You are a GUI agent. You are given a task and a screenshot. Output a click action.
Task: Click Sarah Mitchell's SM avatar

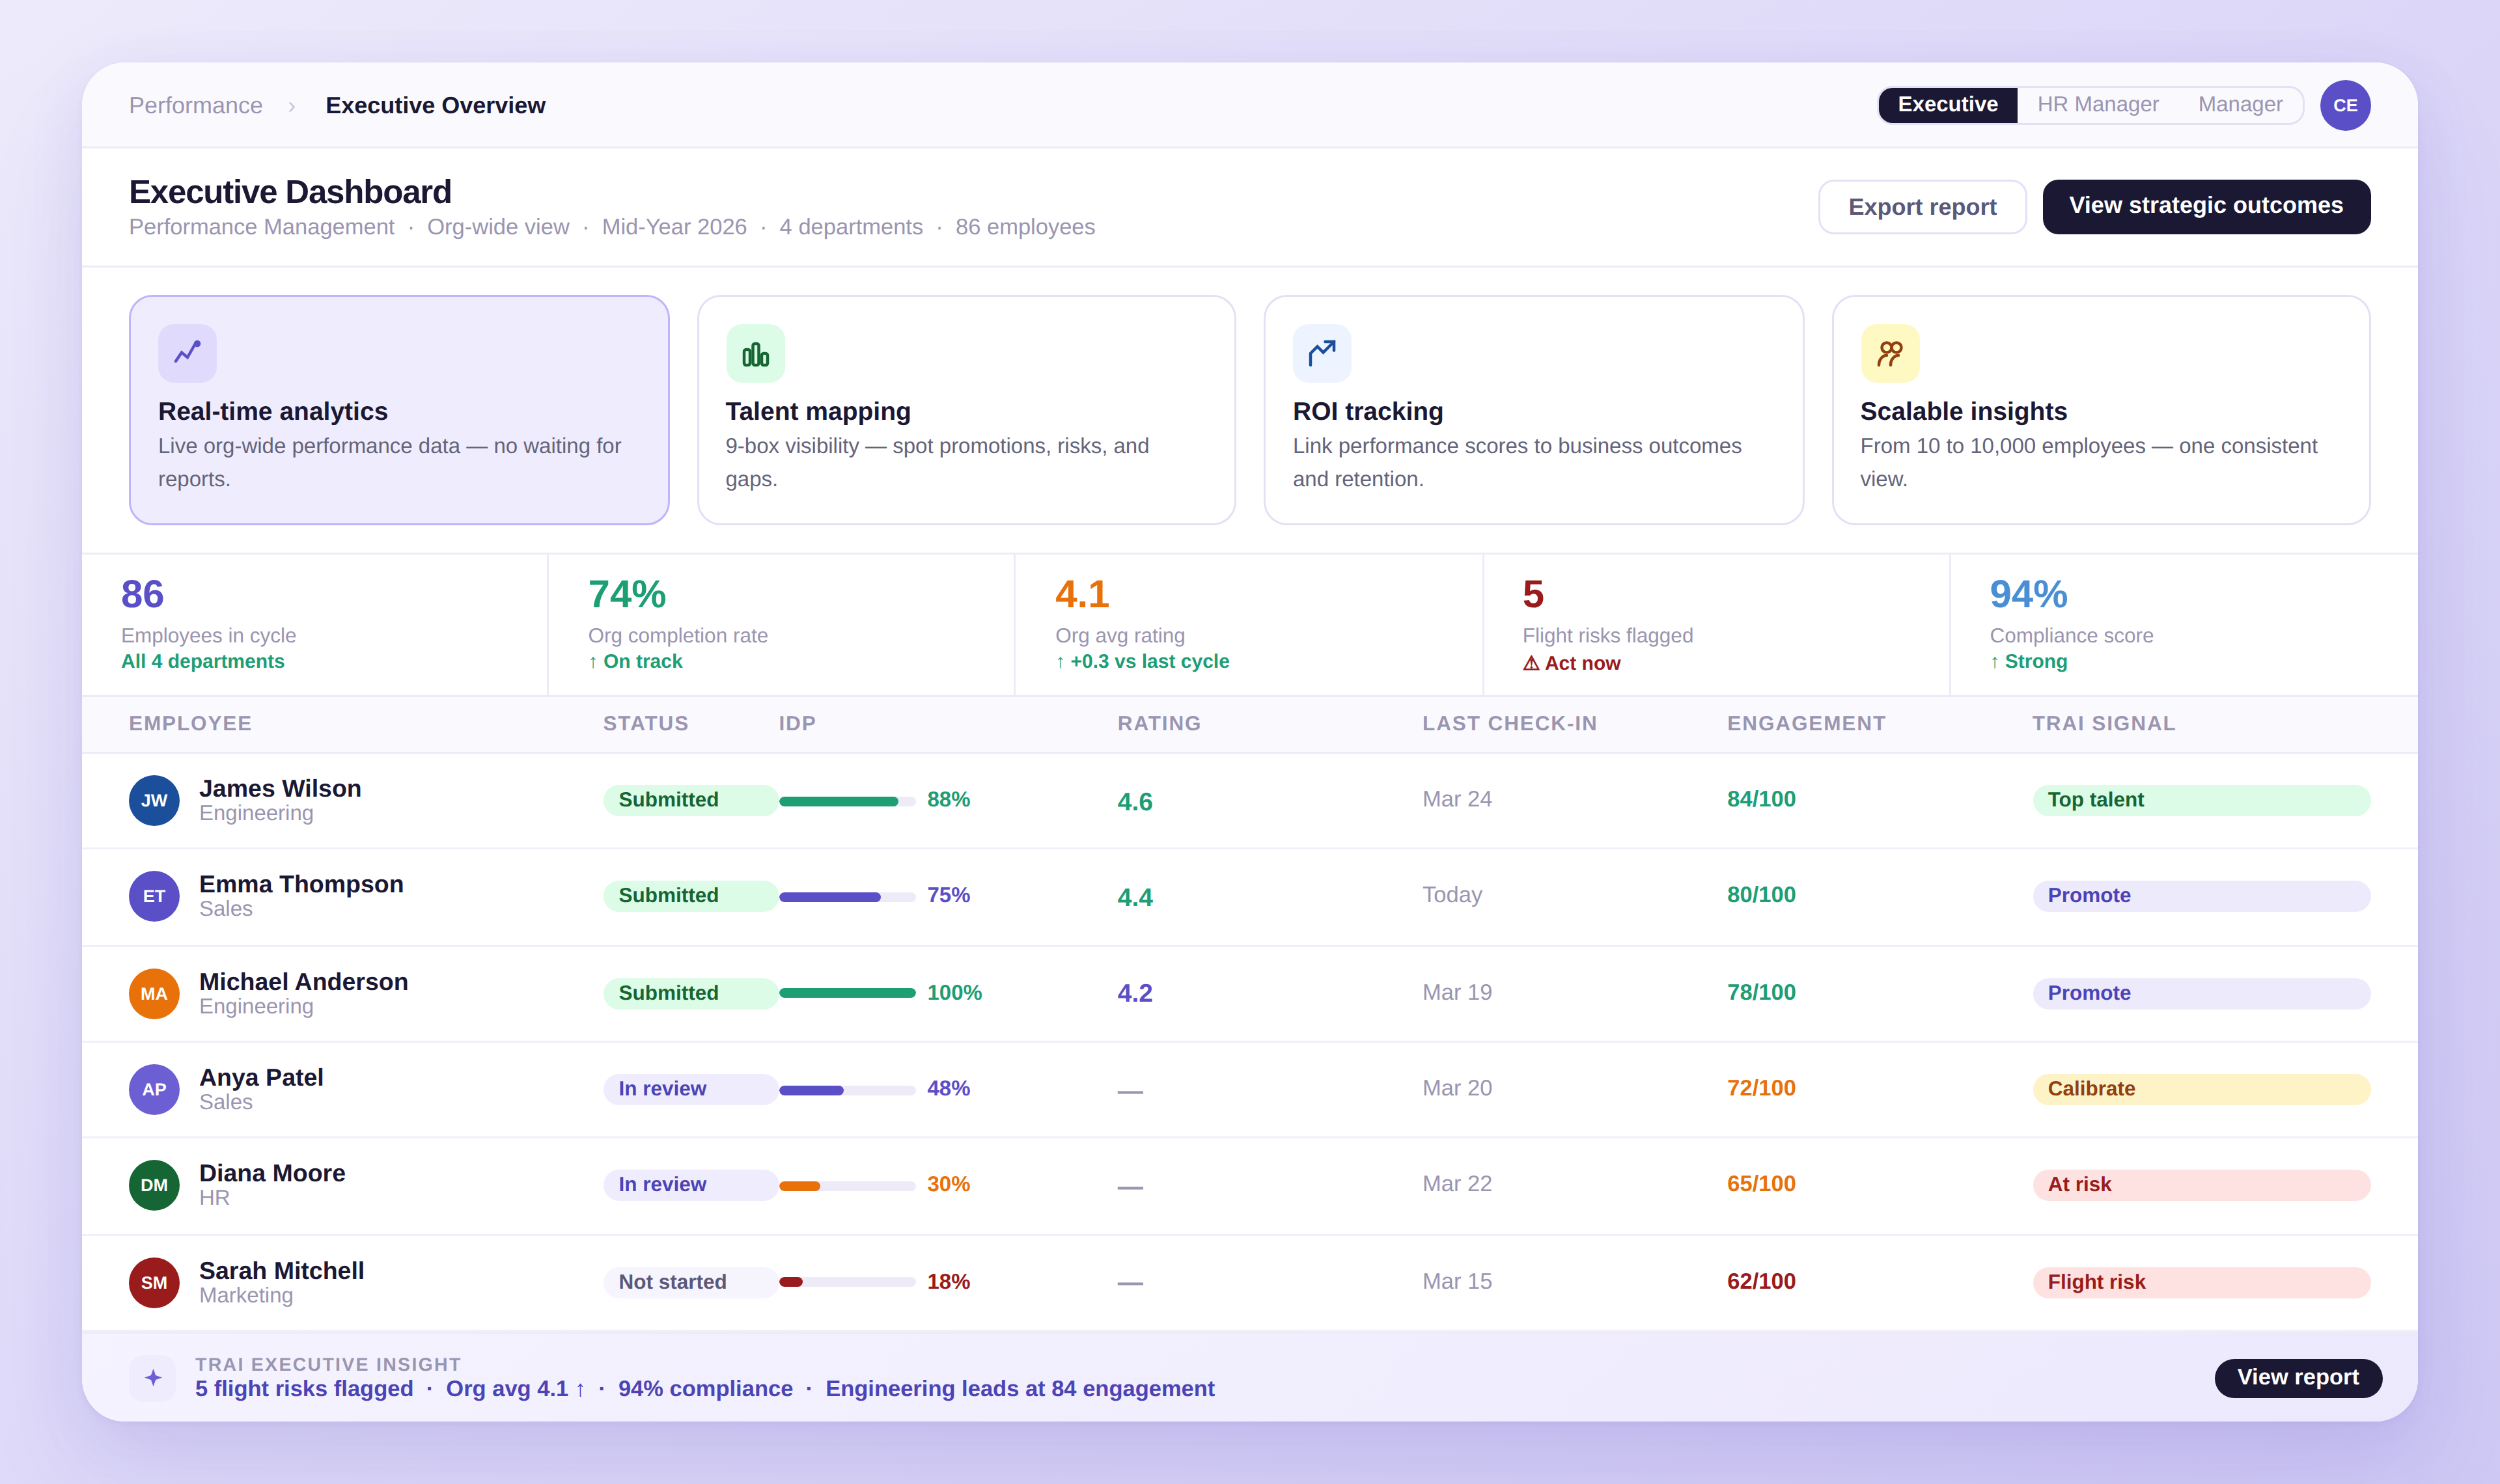click(154, 1282)
